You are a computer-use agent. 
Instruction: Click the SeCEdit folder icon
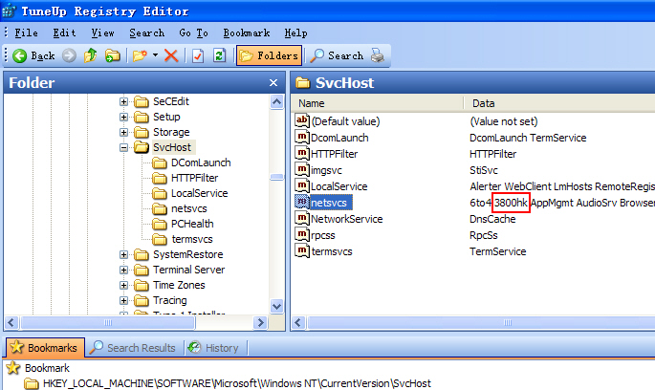pos(142,101)
